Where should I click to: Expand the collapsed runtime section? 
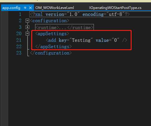point(28,27)
